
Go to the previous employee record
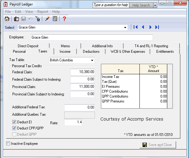click(143, 27)
